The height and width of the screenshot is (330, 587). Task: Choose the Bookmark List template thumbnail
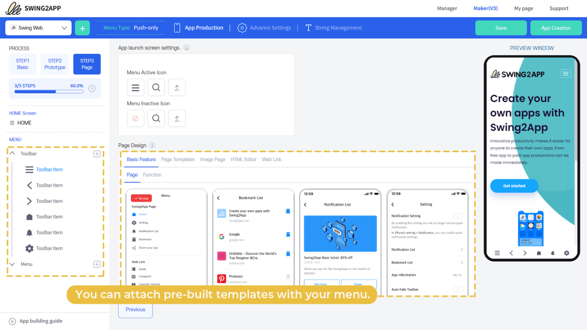point(253,238)
